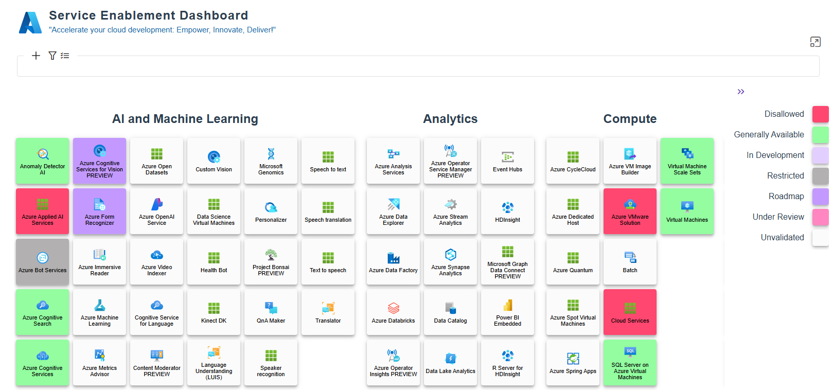Screen dimensions: 832x390
Task: Toggle the Under Review legend entry
Action: (x=777, y=217)
